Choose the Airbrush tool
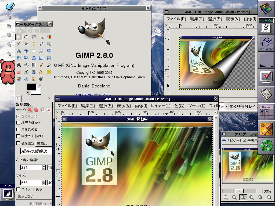275x206 pixels. (26, 72)
